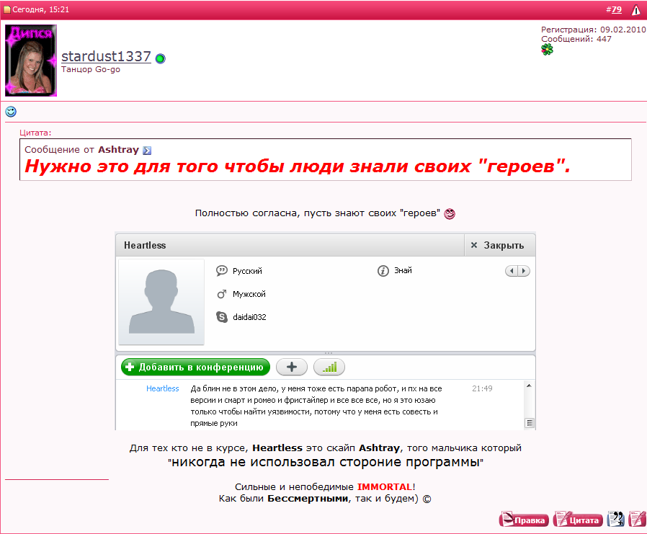The width and height of the screenshot is (647, 534).
Task: View original Ashtray post arrow icon
Action: tap(147, 150)
